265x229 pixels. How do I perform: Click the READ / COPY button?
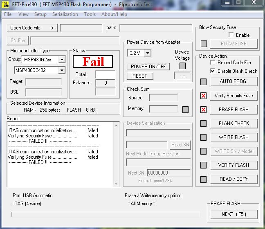click(x=234, y=179)
